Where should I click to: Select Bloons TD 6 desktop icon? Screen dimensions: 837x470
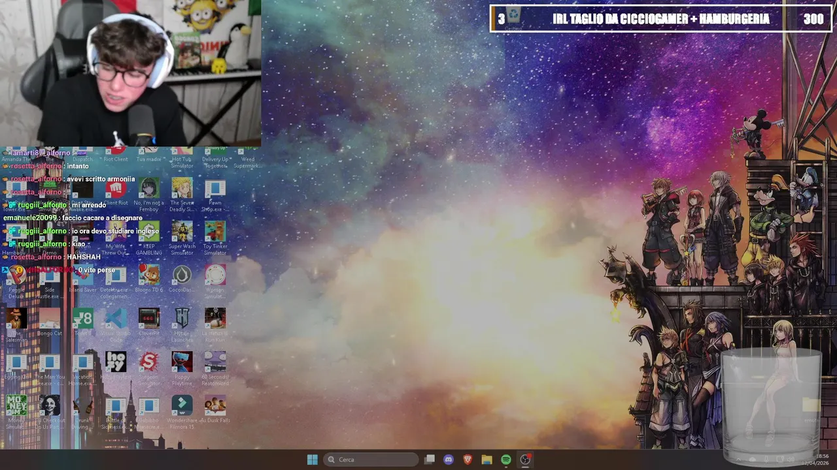(x=148, y=279)
